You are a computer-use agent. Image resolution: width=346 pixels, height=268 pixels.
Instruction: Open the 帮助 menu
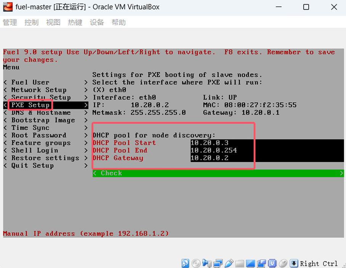[x=119, y=22]
